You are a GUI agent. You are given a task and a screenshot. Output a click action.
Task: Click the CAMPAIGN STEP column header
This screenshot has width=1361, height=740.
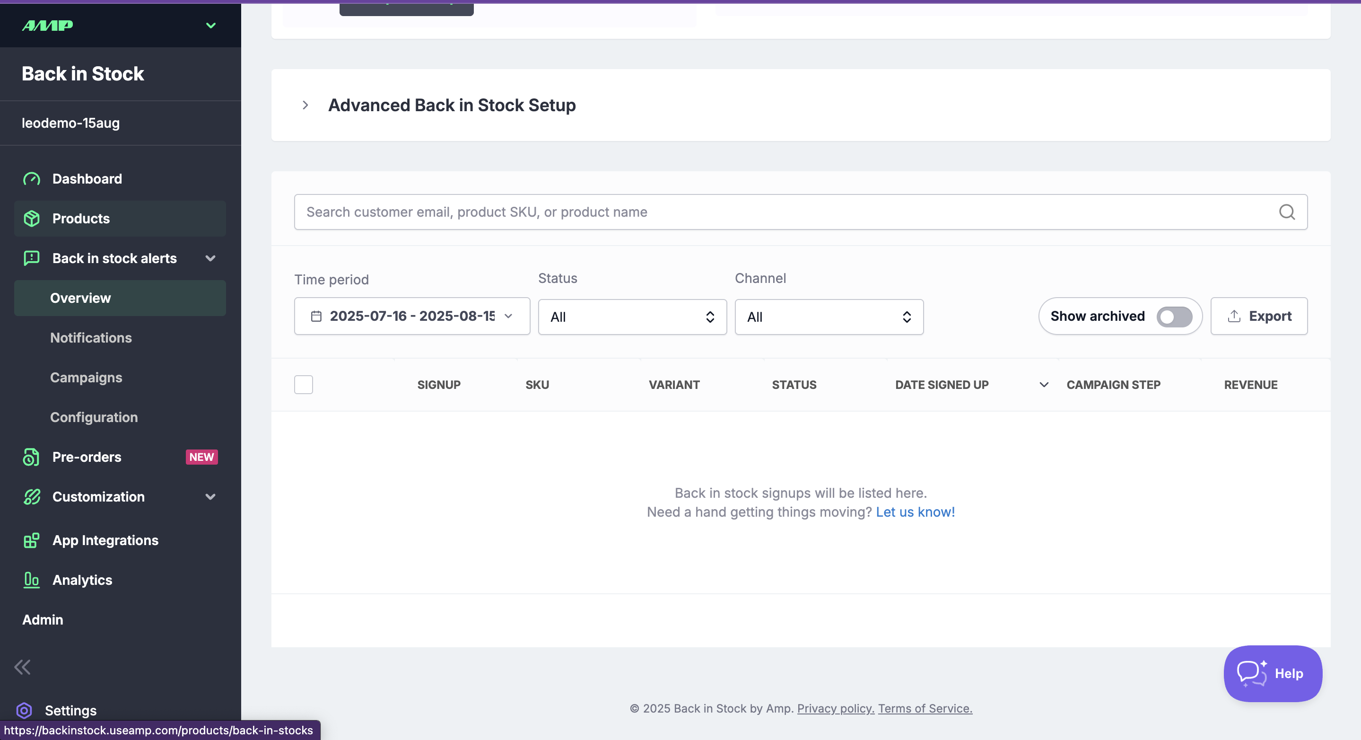1113,385
